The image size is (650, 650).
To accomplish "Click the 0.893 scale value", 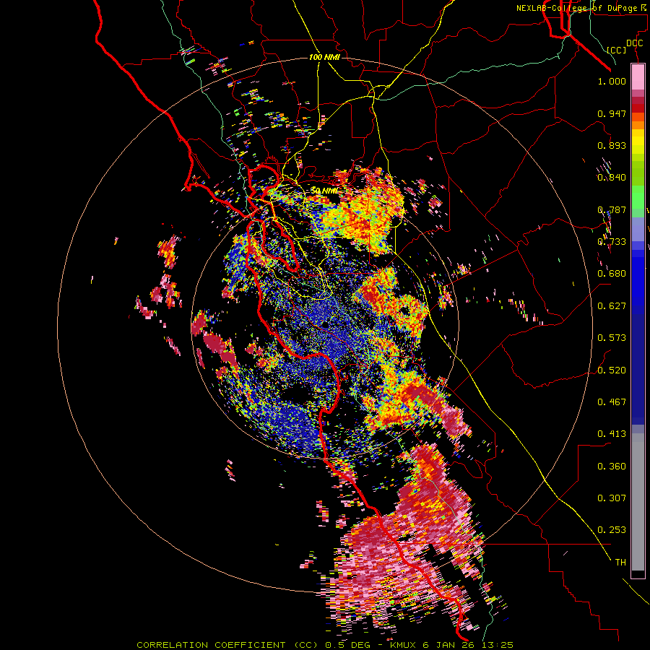I will click(x=612, y=145).
